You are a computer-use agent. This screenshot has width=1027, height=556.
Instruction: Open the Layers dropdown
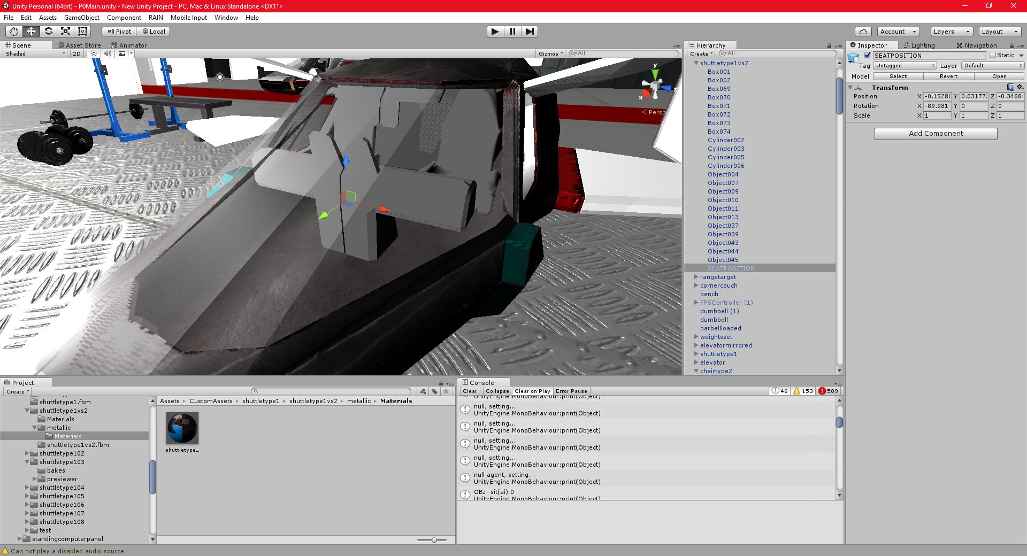click(951, 32)
